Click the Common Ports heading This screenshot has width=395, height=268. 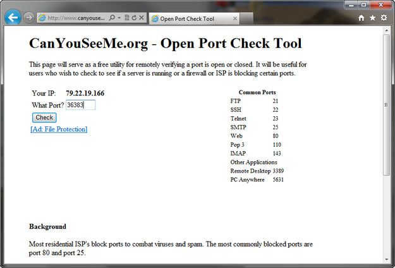[257, 92]
